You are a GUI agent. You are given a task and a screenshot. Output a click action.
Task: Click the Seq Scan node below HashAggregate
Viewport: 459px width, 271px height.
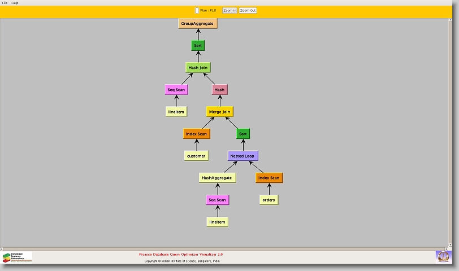(217, 200)
